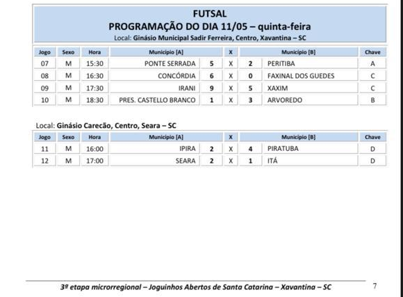Click the 18:30 time cell
The image size is (403, 297).
(x=94, y=100)
